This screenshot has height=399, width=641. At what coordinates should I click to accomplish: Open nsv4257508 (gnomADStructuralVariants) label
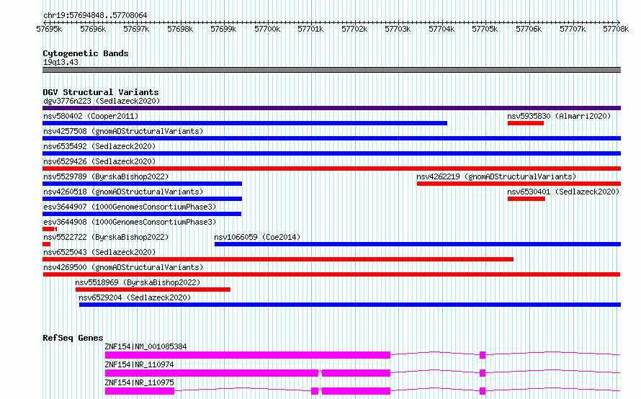123,131
